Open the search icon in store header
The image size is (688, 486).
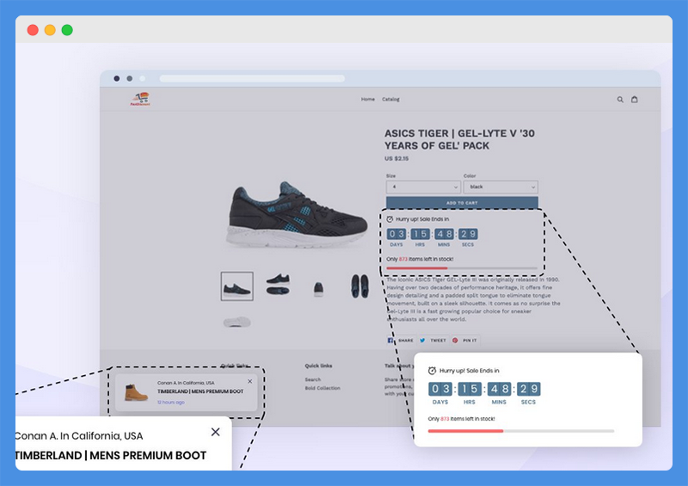click(x=620, y=100)
